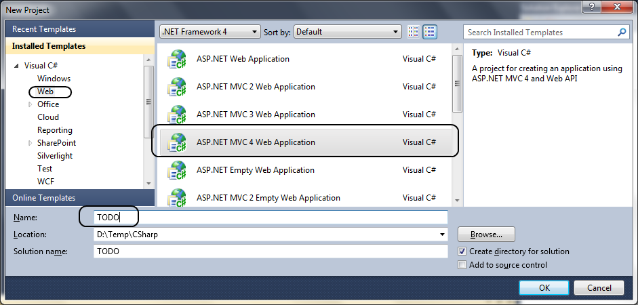Click the Search Installed Templates box
Viewport: 638px width, 305px height.
tap(546, 32)
